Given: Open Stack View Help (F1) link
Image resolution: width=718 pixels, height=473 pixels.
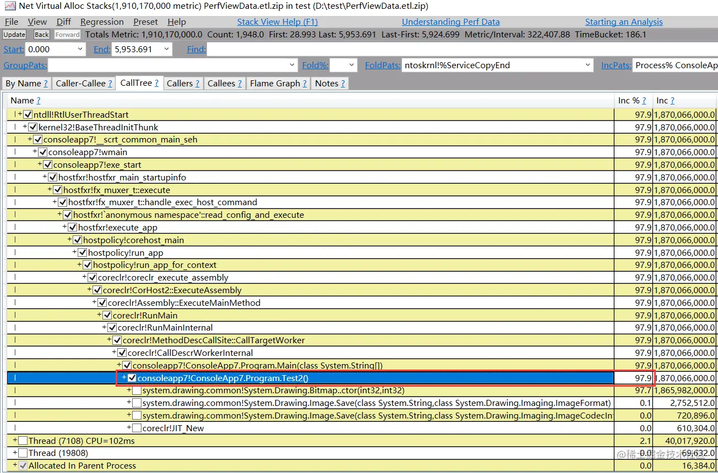Looking at the screenshot, I should point(278,22).
